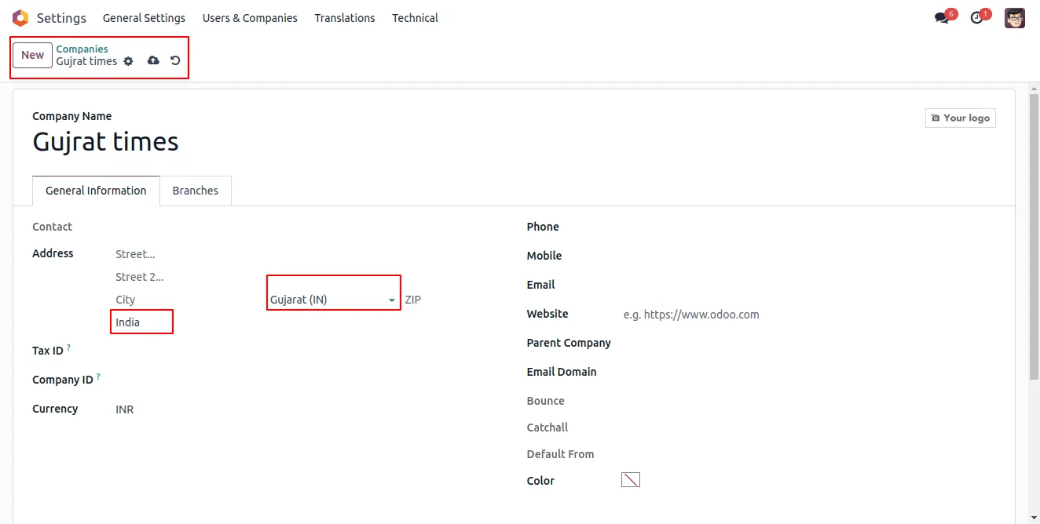
Task: Discard changes with the undo icon
Action: coord(175,60)
